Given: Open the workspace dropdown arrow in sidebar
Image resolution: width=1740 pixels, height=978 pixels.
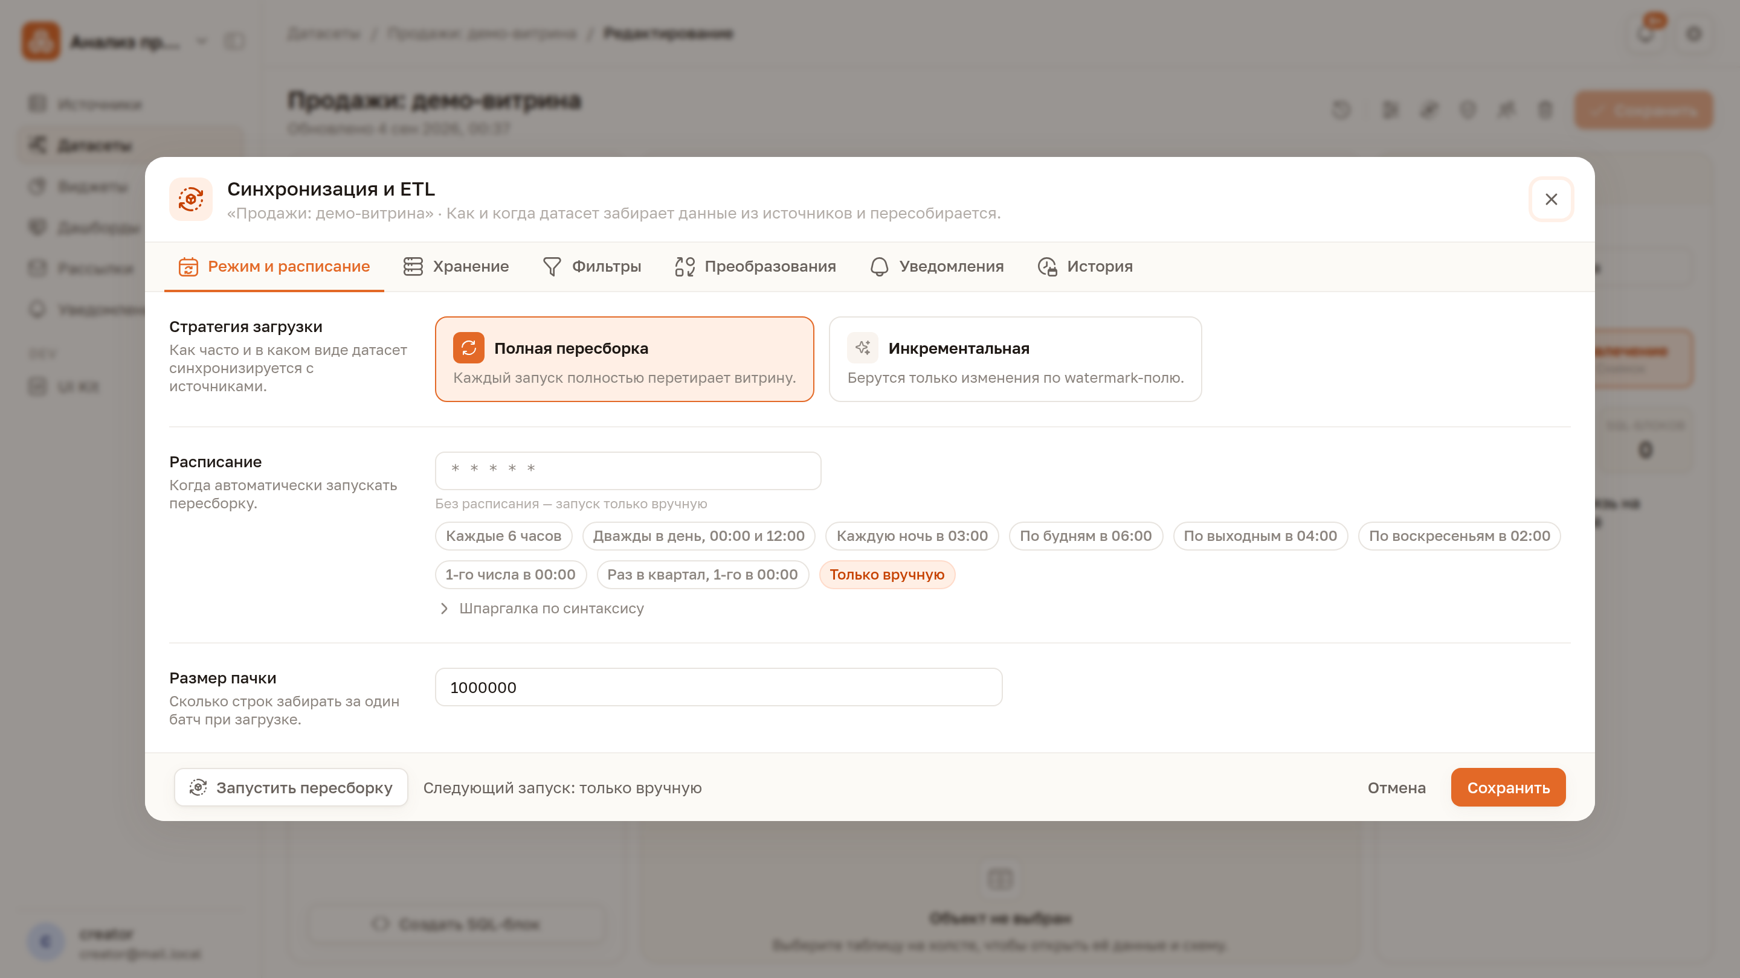Looking at the screenshot, I should (x=201, y=41).
